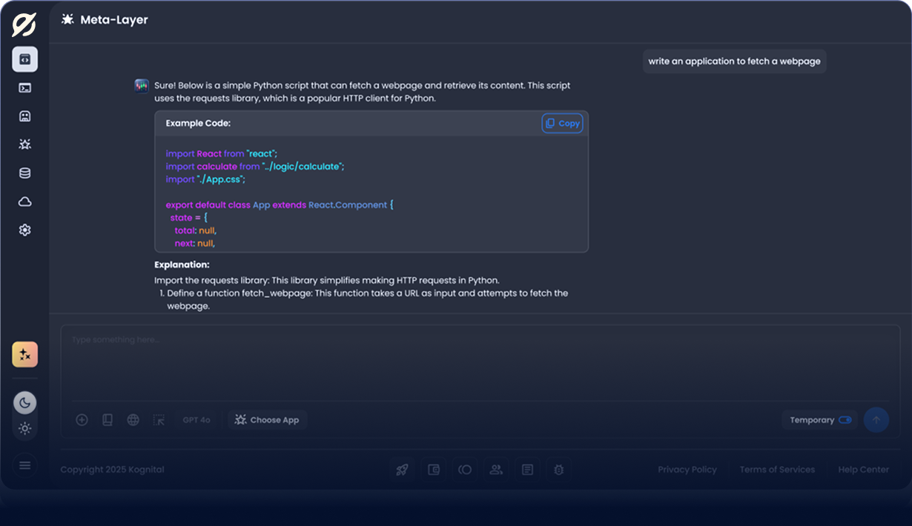This screenshot has height=526, width=912.
Task: Click the robot icon in the sidebar
Action: pos(24,116)
